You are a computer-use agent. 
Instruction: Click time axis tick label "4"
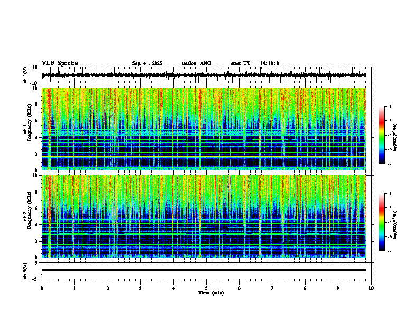coord(173,288)
